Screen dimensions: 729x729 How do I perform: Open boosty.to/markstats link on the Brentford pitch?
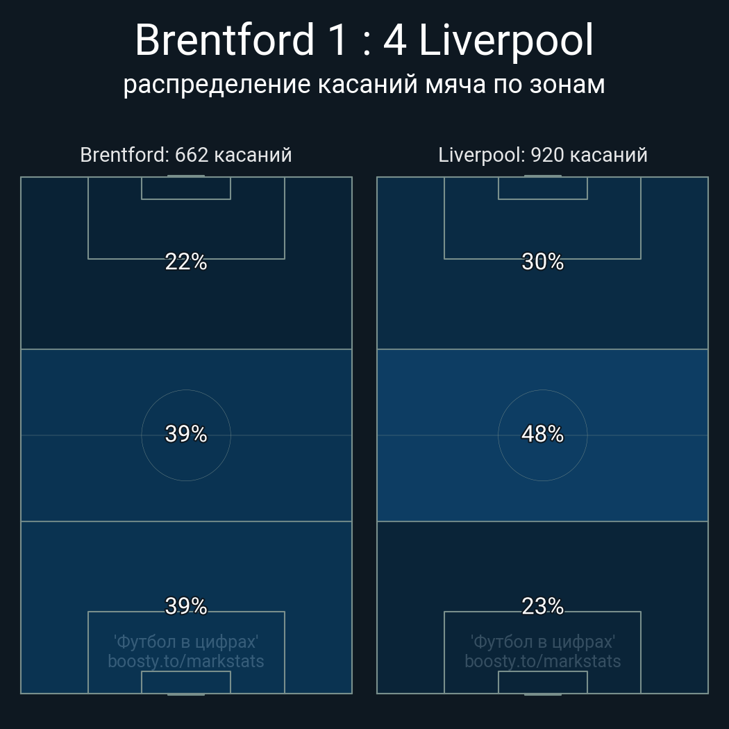coord(186,661)
